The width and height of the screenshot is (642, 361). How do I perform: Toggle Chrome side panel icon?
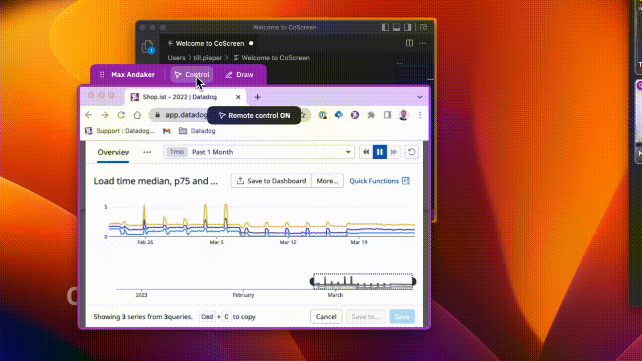387,115
